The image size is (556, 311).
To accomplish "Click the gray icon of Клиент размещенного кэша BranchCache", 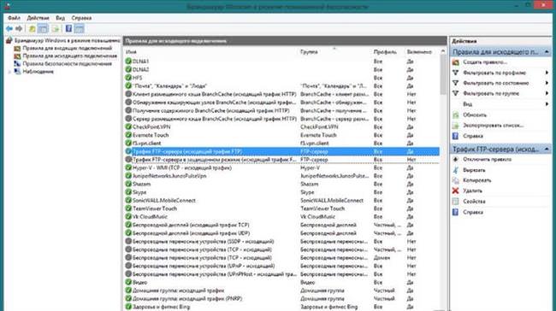I will point(128,94).
